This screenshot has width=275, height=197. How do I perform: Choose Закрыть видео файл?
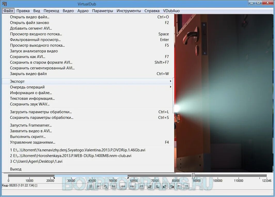click(x=87, y=74)
